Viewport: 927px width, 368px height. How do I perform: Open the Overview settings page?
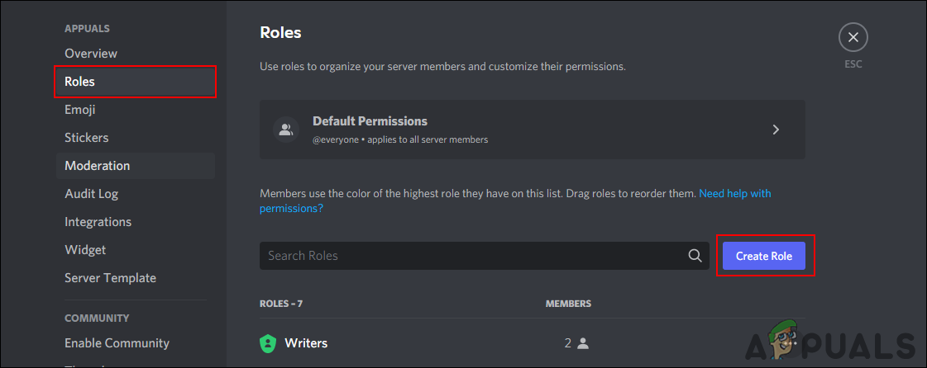tap(91, 54)
